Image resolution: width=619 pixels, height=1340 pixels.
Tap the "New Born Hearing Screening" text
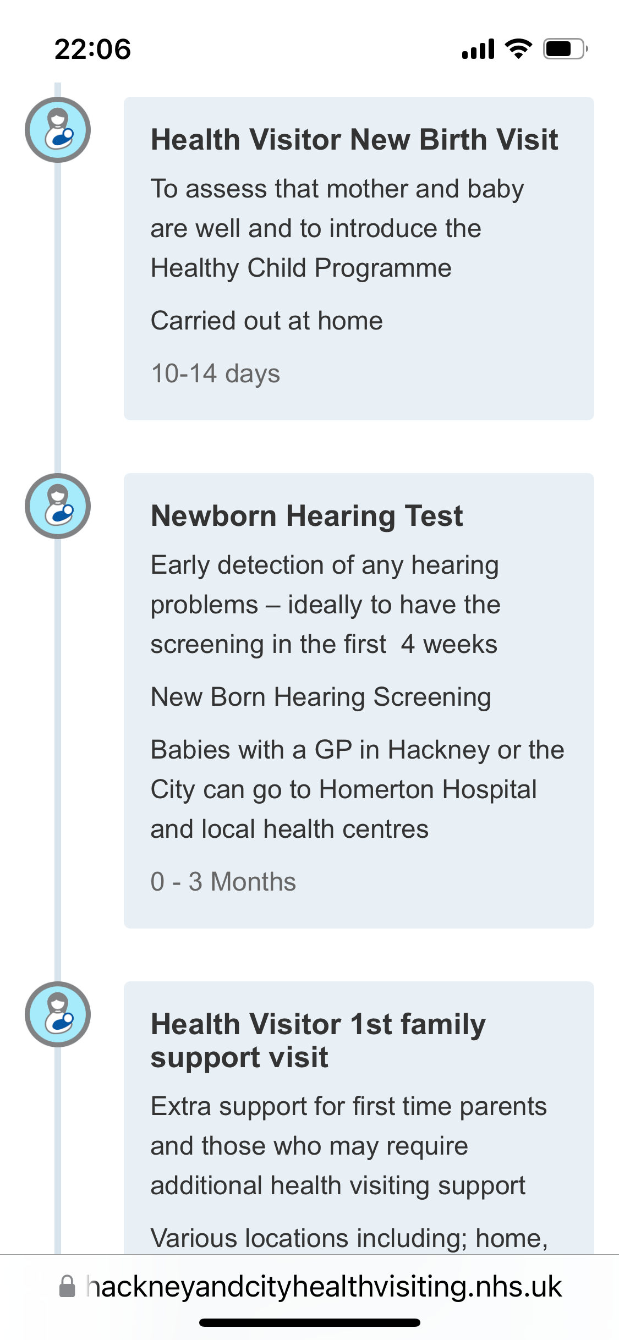tap(321, 697)
